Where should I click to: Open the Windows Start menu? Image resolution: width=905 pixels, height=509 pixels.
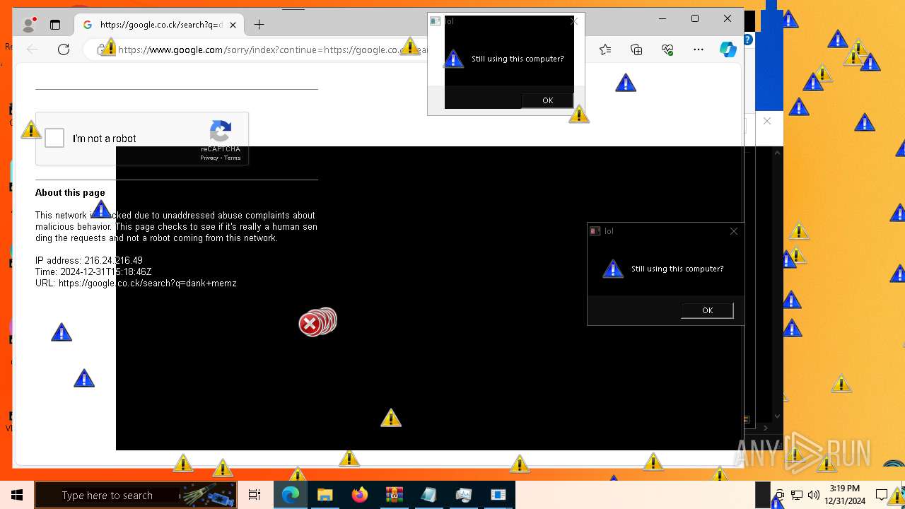16,495
